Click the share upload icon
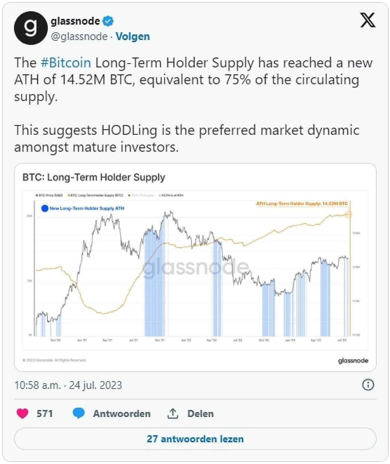Viewport: 390px width, 464px height. (x=173, y=413)
